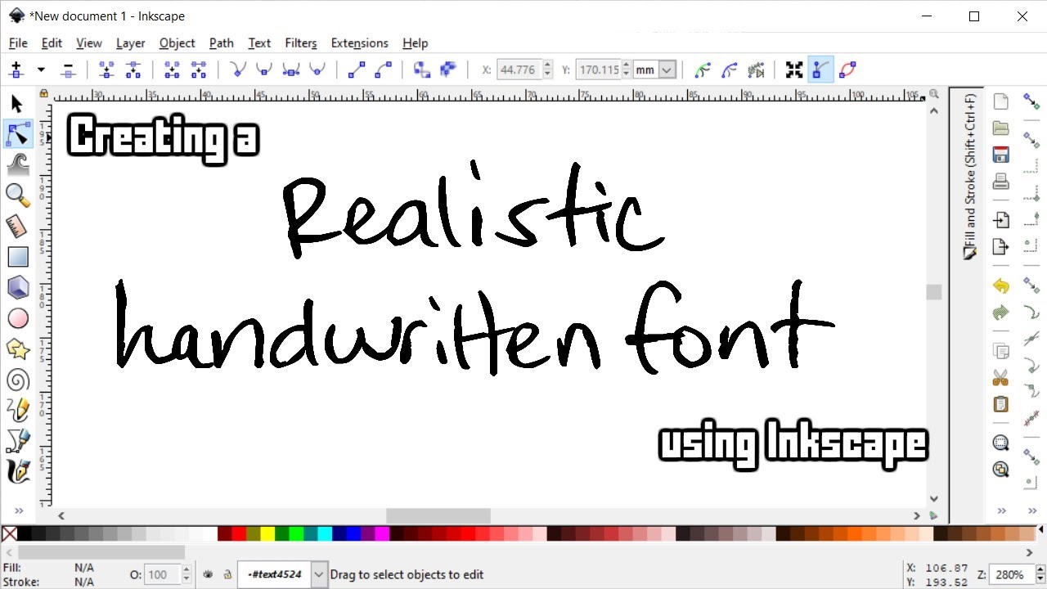Select the no-color X swatch
1047x589 pixels.
[9, 534]
